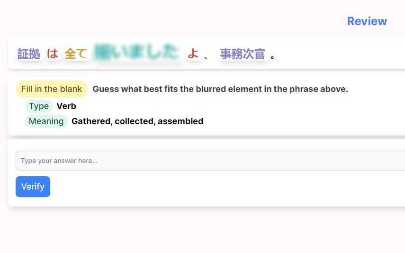Click the Meaning label tag
405x253 pixels.
[x=46, y=121]
